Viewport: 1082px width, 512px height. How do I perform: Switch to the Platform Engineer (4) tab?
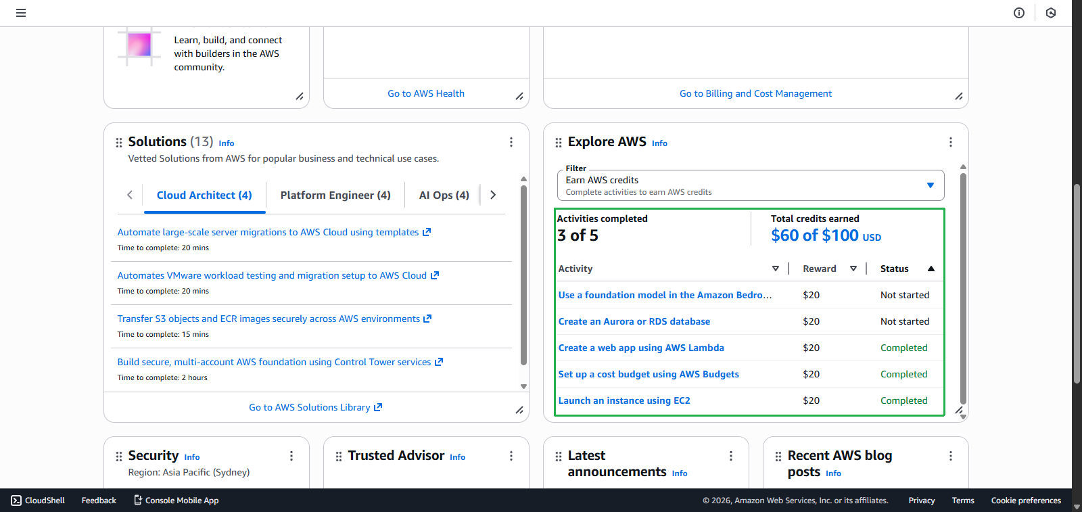(x=335, y=195)
